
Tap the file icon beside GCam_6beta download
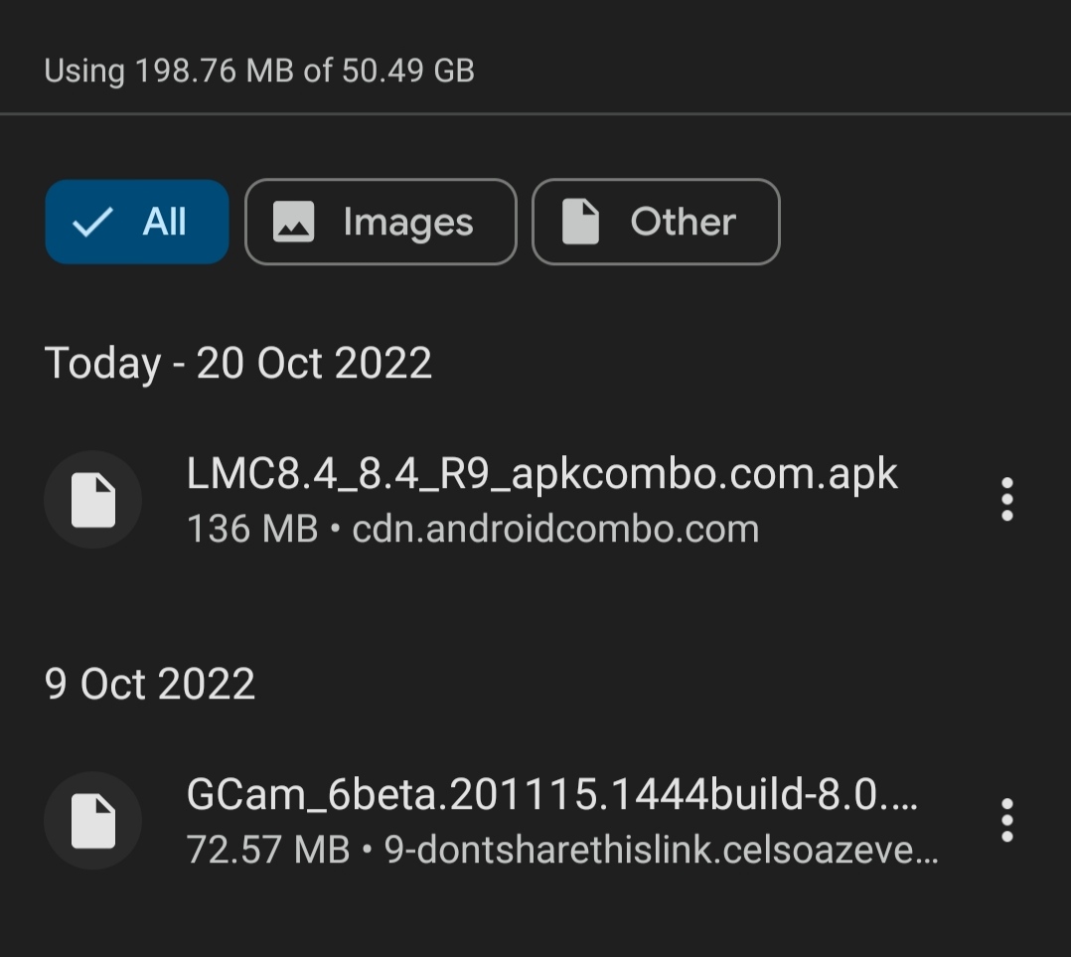coord(93,821)
